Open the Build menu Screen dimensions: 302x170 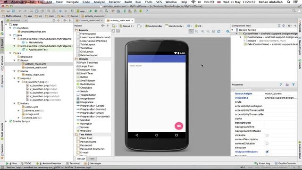(x=128, y=2)
